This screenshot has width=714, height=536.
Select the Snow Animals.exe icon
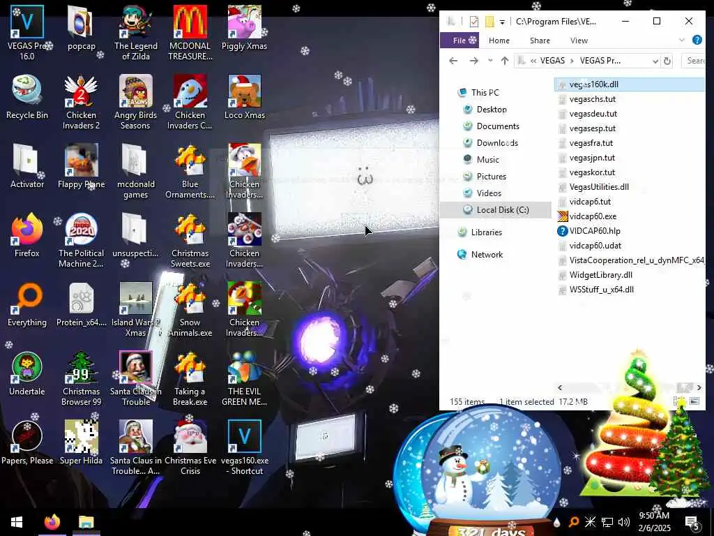(190, 309)
